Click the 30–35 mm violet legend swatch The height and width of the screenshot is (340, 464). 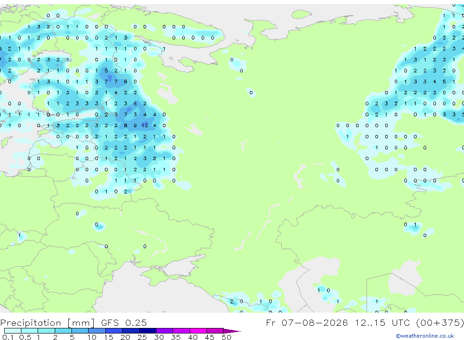click(165, 331)
